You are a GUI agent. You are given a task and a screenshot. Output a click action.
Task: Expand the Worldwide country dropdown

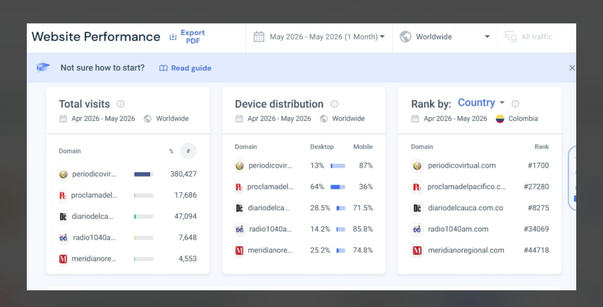pos(445,37)
